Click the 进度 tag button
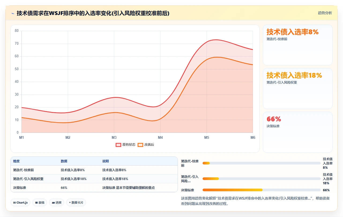Image resolution: width=343 pixels, height=217 pixels. point(57,203)
